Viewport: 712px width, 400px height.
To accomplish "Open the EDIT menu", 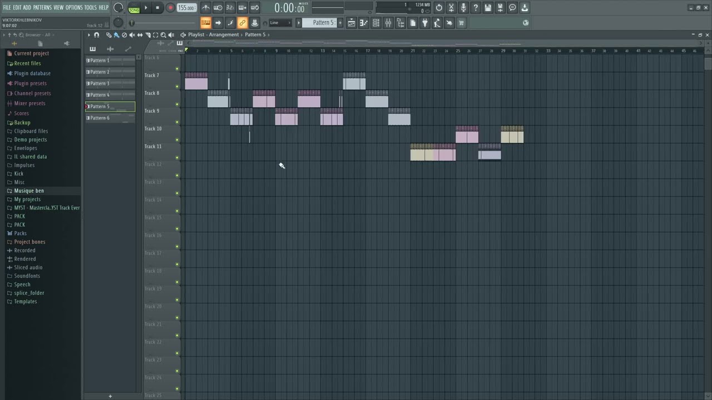I will click(17, 8).
